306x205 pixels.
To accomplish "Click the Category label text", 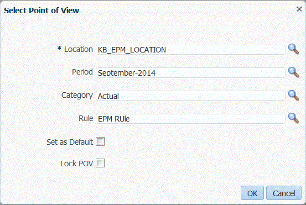I will pos(77,95).
